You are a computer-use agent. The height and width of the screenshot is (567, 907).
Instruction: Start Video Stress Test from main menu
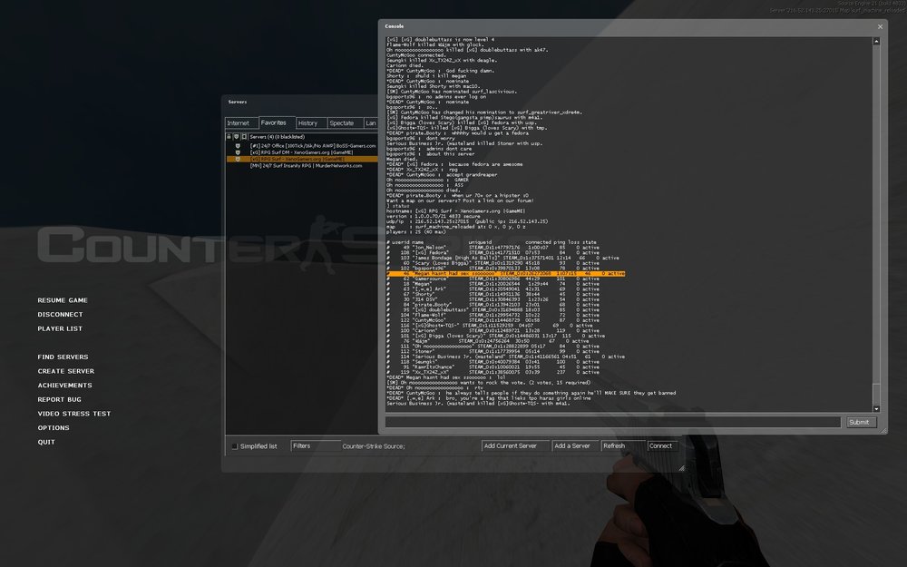tap(73, 414)
